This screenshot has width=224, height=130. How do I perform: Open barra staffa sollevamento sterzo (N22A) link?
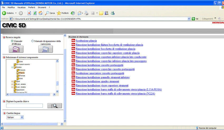(x=115, y=93)
